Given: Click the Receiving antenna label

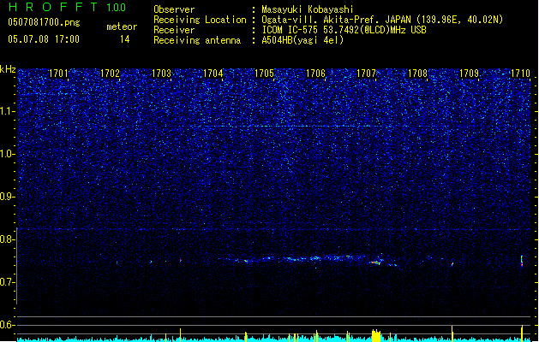Looking at the screenshot, I should 197,40.
